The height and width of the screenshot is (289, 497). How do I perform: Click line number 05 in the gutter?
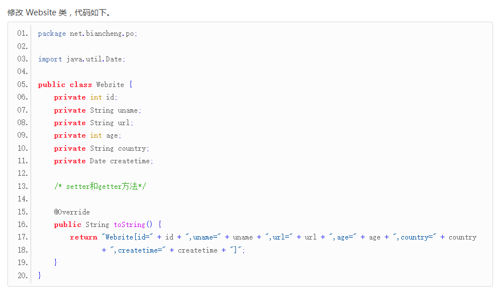click(x=23, y=85)
